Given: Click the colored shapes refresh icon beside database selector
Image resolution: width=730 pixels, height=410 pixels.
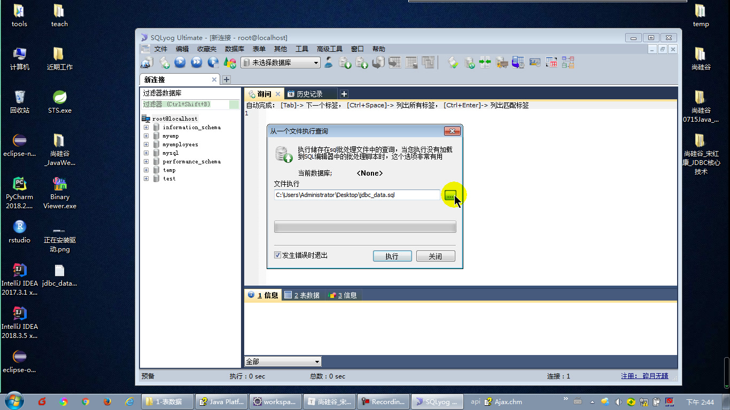Looking at the screenshot, I should tap(230, 62).
